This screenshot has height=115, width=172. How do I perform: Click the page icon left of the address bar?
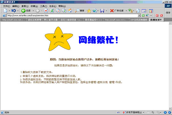tap(4, 16)
